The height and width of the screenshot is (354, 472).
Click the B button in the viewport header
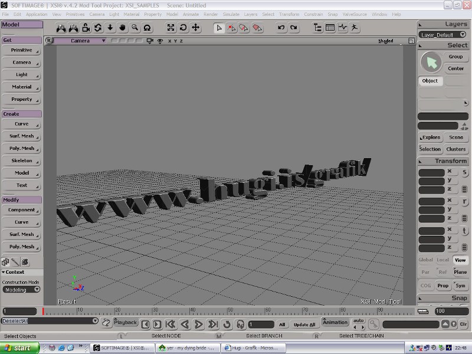(49, 41)
